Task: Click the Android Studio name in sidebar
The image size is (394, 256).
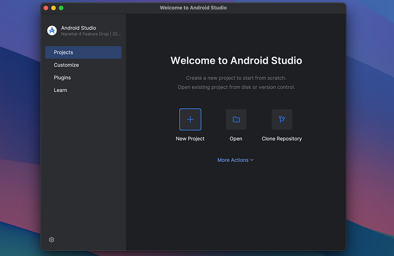Action: [78, 28]
